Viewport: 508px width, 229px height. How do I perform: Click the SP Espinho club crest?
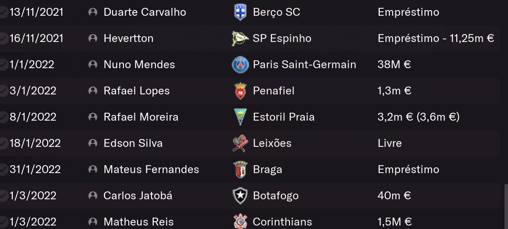[x=240, y=38]
